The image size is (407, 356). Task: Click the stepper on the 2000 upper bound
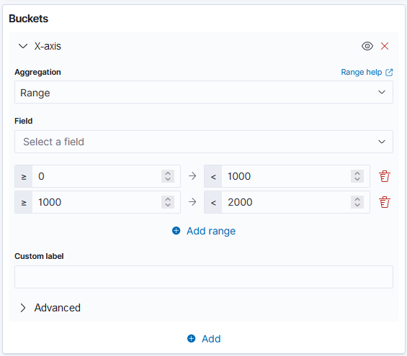click(x=357, y=202)
